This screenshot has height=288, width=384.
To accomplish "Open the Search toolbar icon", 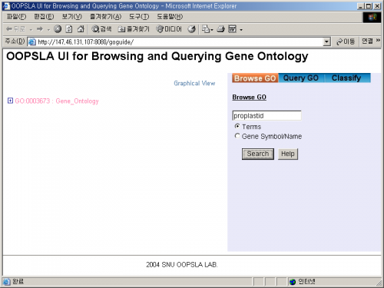I will click(101, 29).
